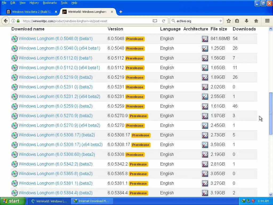
Task: Bookmark this page with the star icon
Action: pos(228,21)
